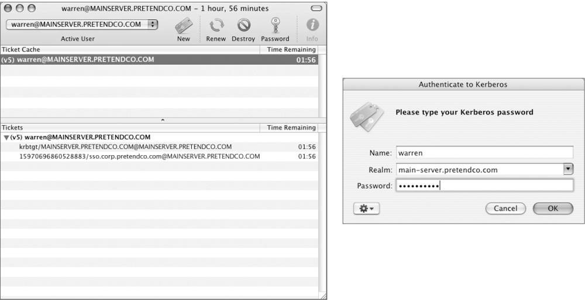The height and width of the screenshot is (300, 585).
Task: Toggle the toolbar pill button in title bar
Action: (x=316, y=8)
